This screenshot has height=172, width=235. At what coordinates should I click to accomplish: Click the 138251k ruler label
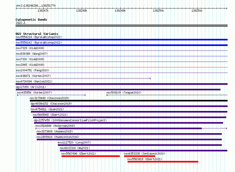(197, 11)
